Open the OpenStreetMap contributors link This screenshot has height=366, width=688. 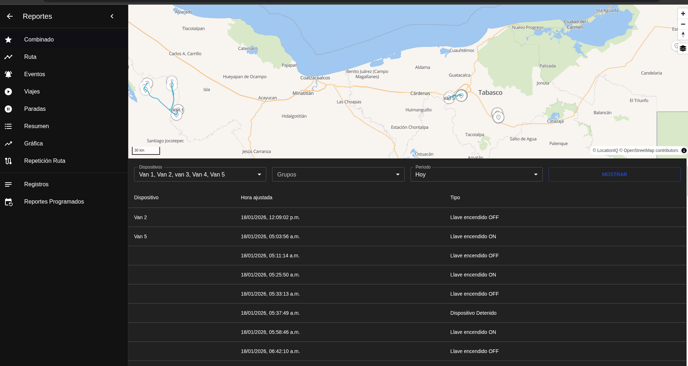coord(650,151)
